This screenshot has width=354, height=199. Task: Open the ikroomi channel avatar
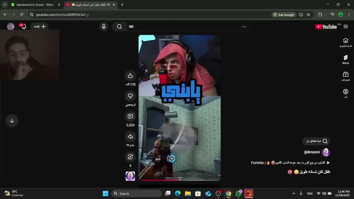[326, 152]
